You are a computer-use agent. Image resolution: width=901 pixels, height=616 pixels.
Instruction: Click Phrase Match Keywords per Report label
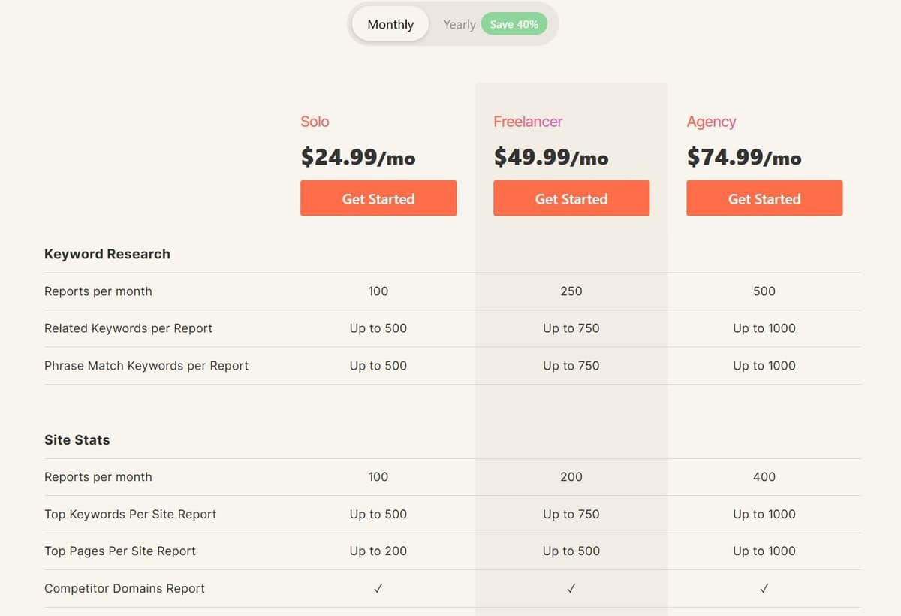pyautogui.click(x=146, y=366)
